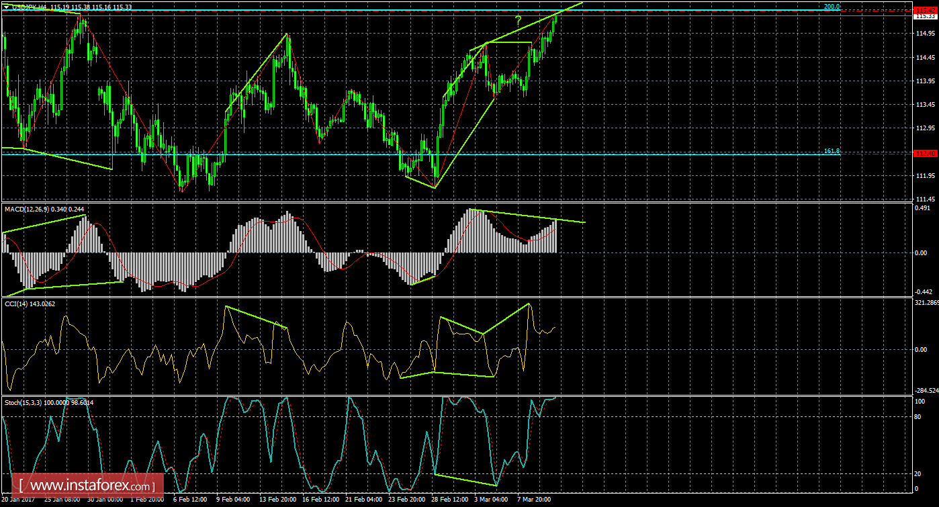939x507 pixels.
Task: Click the 113.95 price scale value
Action: [925, 81]
